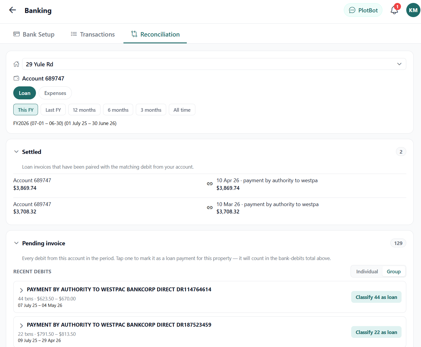The image size is (421, 347).
Task: Click the Account 689747 heading
Action: click(43, 78)
